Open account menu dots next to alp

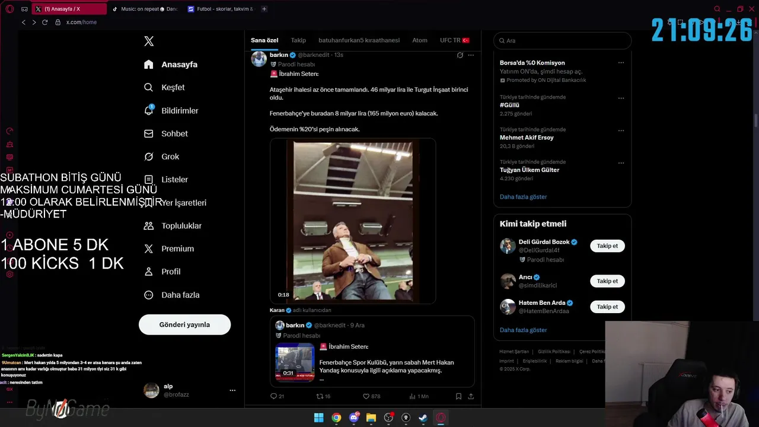click(x=232, y=390)
